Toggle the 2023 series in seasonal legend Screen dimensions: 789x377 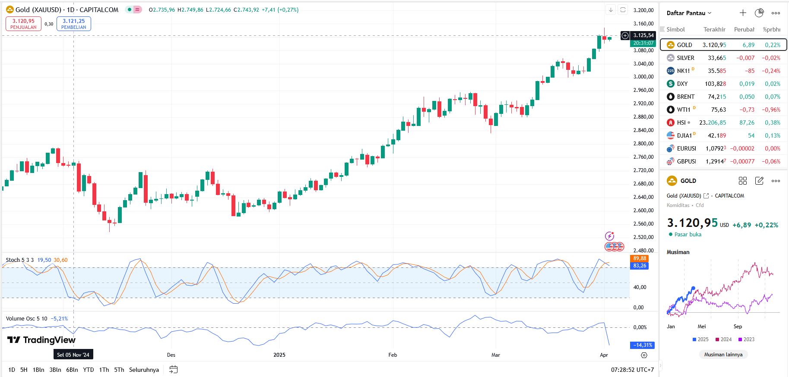746,339
